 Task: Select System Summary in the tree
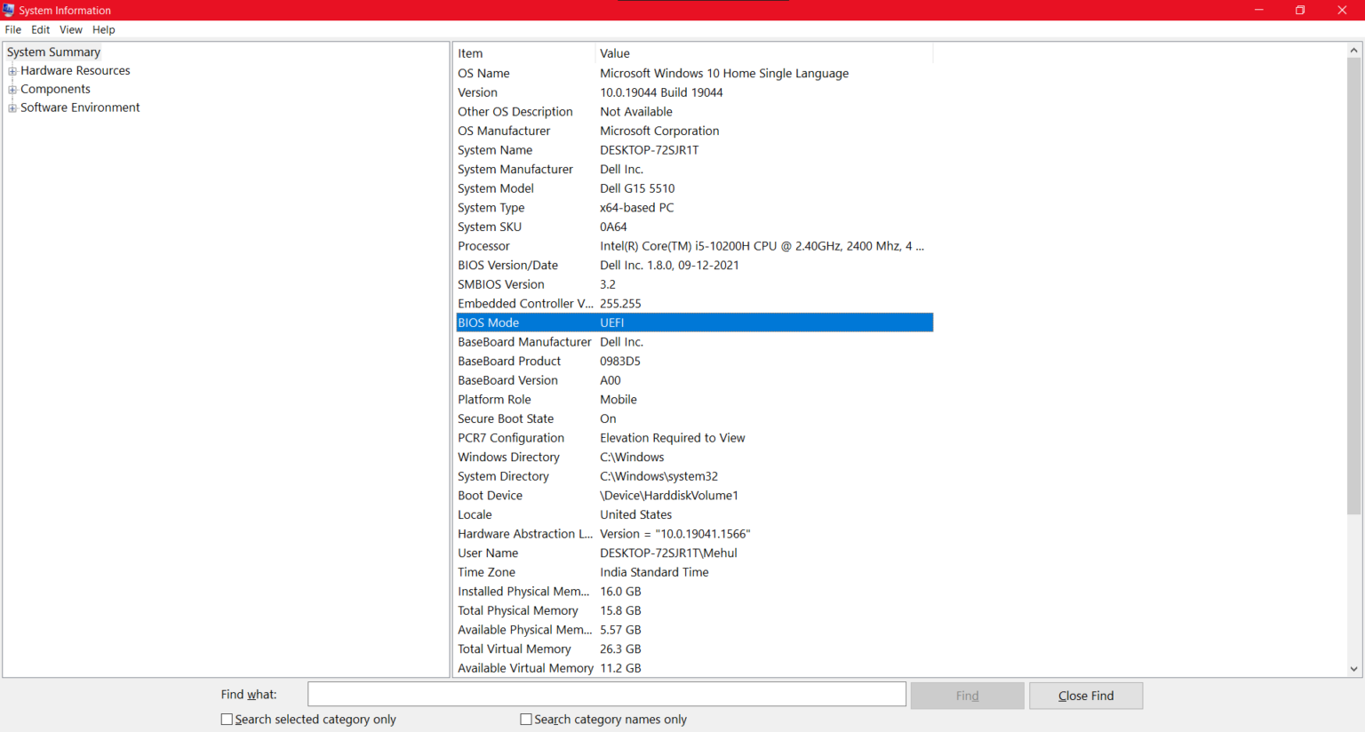(53, 52)
